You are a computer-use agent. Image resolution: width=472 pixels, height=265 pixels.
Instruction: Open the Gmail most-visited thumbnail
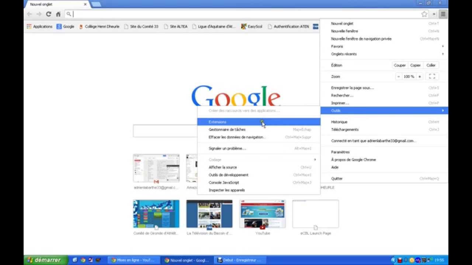(156, 168)
